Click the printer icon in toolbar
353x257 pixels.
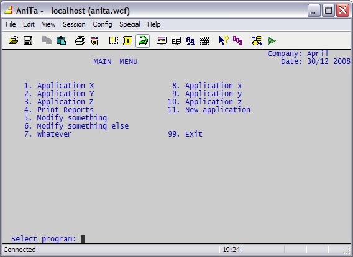[80, 41]
